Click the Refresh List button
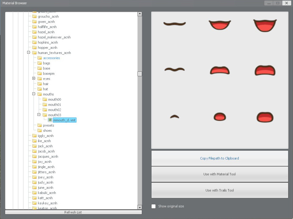Viewport: 293px width, 219px height. (x=73, y=212)
